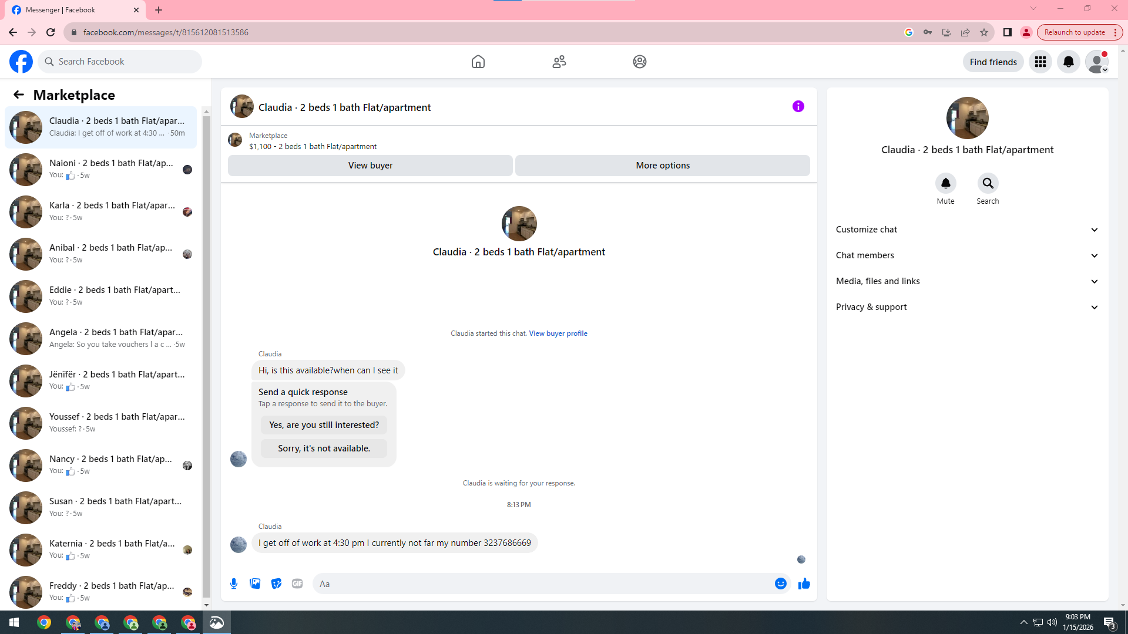This screenshot has width=1128, height=634.
Task: Search within the conversation
Action: coord(988,184)
